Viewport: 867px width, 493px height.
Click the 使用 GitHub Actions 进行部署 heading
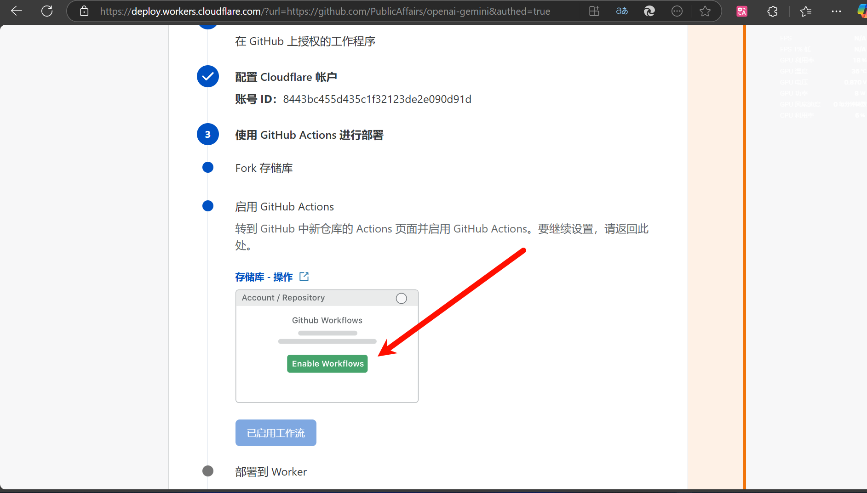pos(310,135)
